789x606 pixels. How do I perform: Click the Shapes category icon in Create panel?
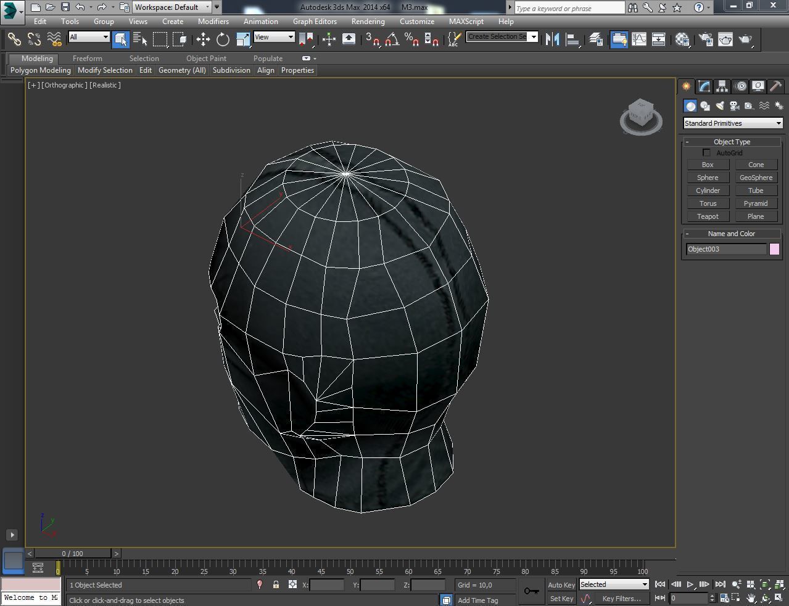[705, 106]
